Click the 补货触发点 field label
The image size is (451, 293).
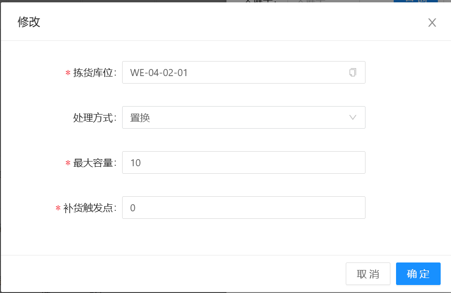(x=89, y=208)
